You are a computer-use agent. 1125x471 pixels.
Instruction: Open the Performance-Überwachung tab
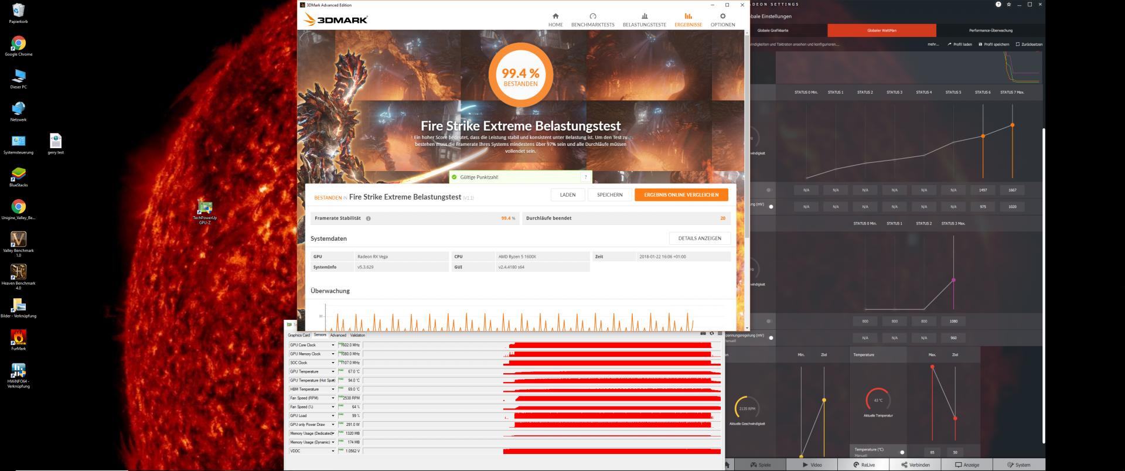pyautogui.click(x=991, y=30)
